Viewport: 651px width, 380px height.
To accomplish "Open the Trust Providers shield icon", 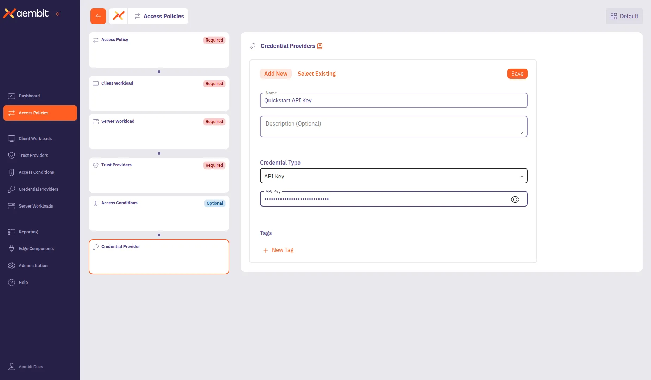I will [11, 155].
